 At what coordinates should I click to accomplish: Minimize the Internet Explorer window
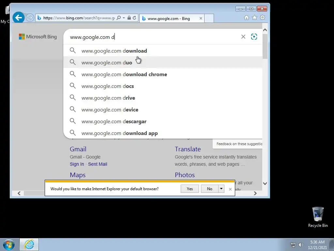pos(240,9)
